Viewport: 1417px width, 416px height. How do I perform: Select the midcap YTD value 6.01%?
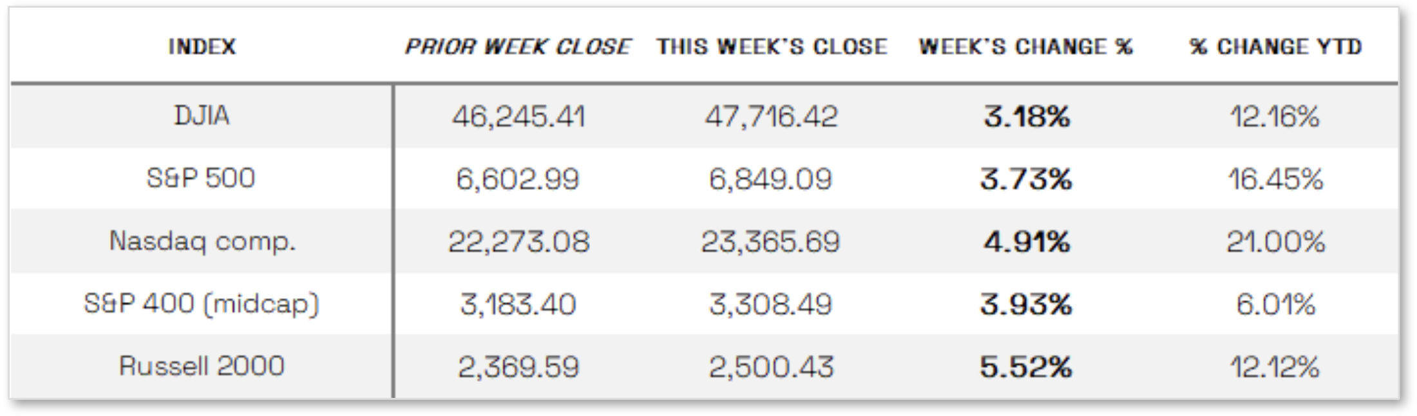pyautogui.click(x=1275, y=305)
